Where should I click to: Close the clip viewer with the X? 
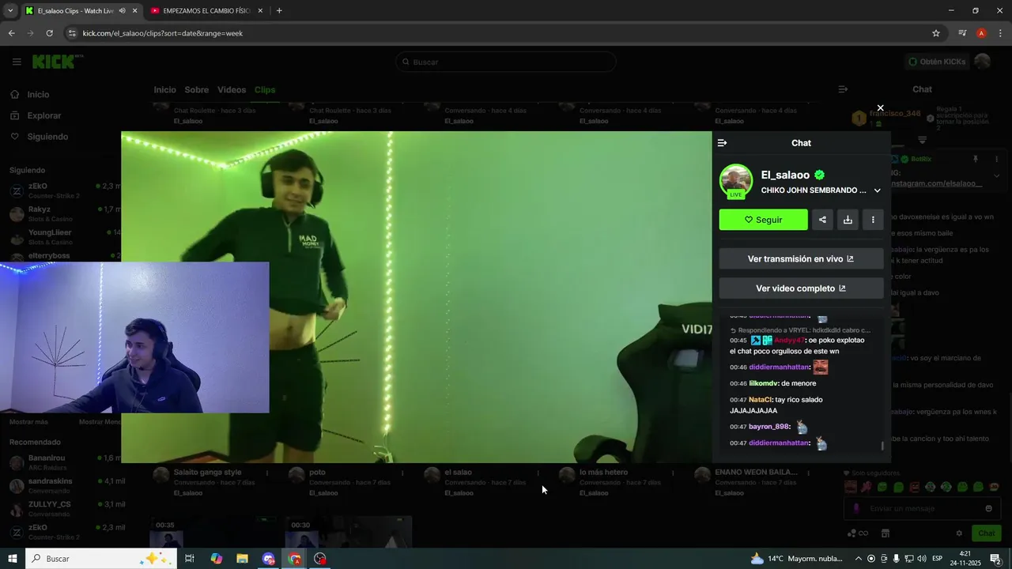pyautogui.click(x=880, y=108)
